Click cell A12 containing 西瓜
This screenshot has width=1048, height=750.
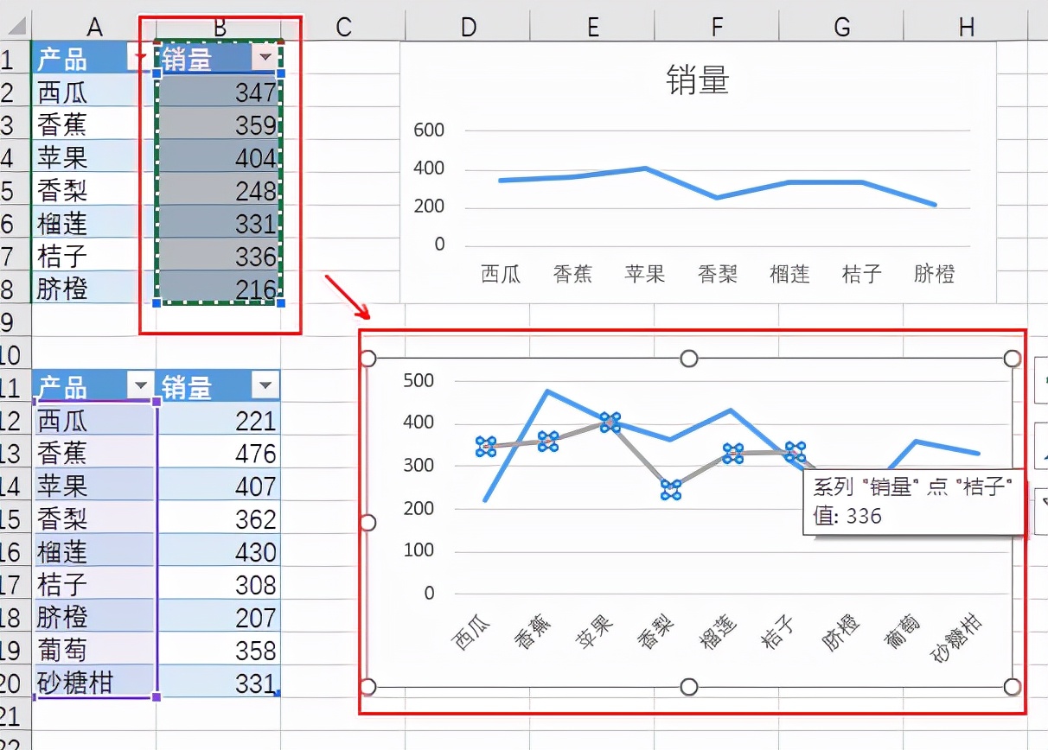(x=94, y=419)
